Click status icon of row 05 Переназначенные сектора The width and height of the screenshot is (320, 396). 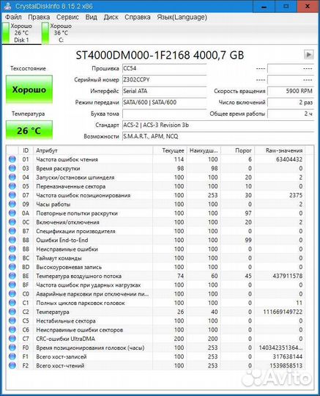[12, 186]
